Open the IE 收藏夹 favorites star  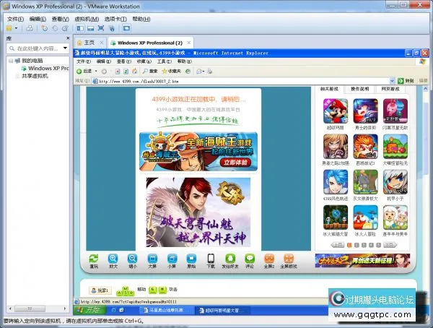(x=171, y=72)
